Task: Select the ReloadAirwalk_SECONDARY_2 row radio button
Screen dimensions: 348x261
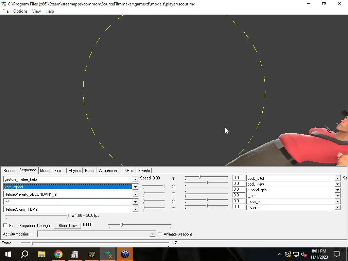Action: pos(173,194)
